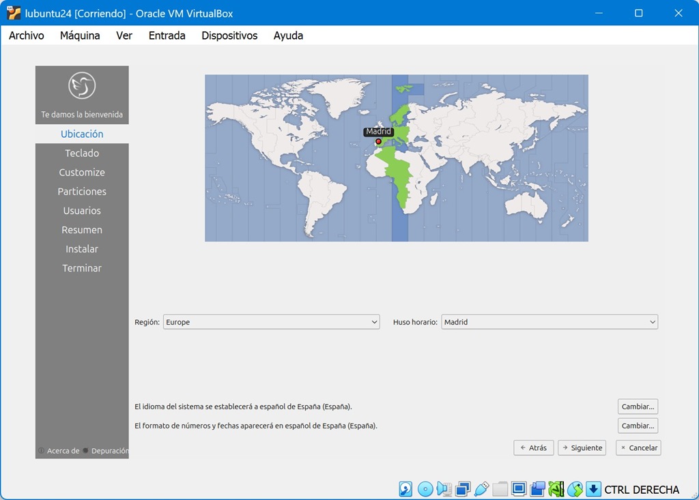699x500 pixels.
Task: Open the Máquina menu
Action: point(80,35)
